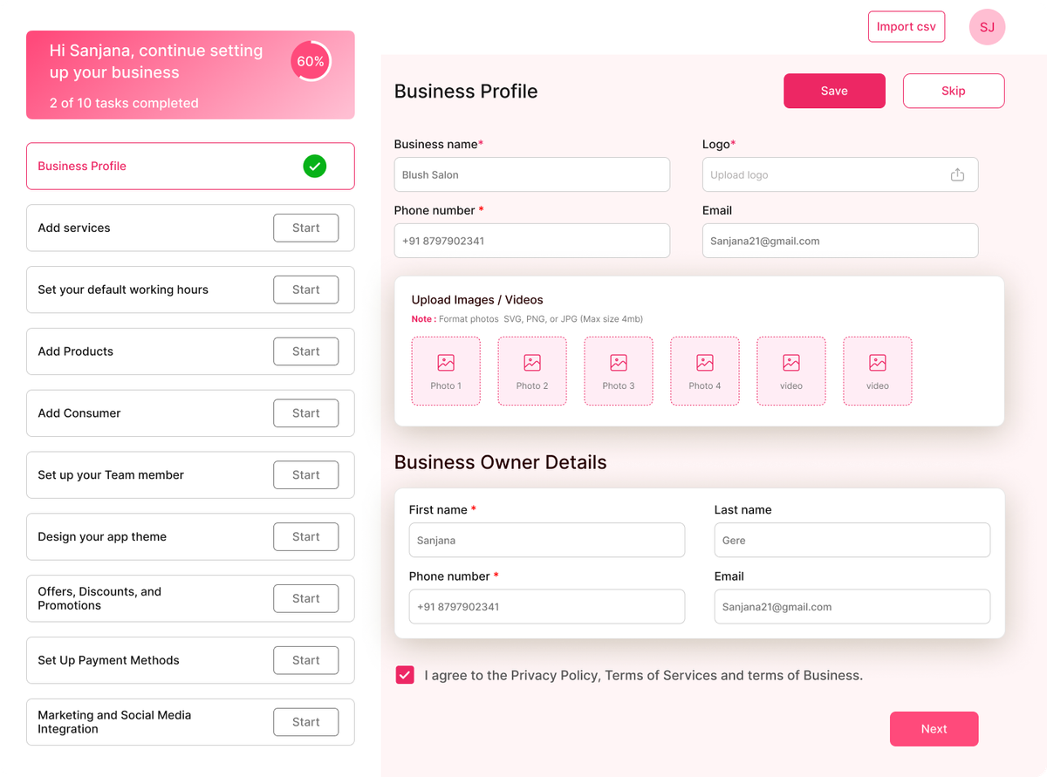Start the Add services task
Screen dimensions: 1047x777
click(x=305, y=228)
